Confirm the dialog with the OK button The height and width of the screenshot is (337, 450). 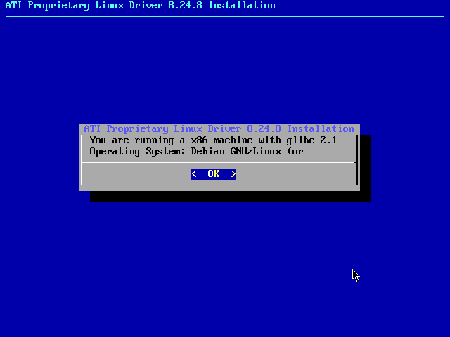(x=214, y=174)
